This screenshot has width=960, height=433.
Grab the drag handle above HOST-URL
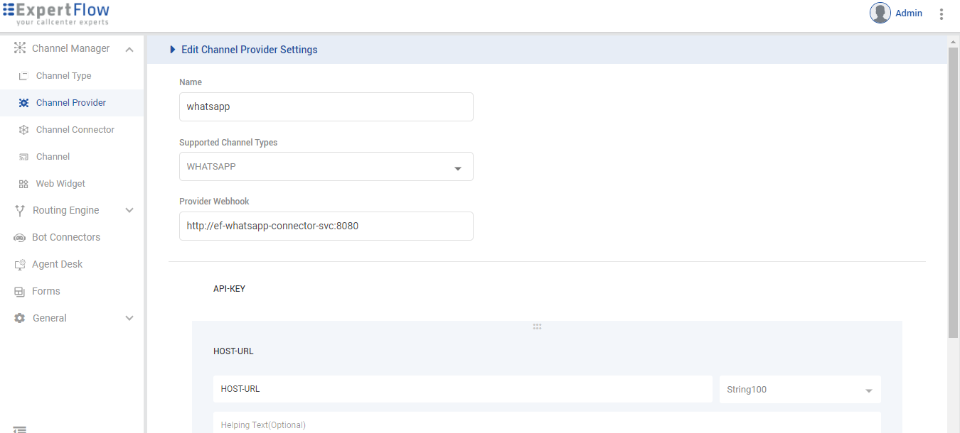[537, 327]
